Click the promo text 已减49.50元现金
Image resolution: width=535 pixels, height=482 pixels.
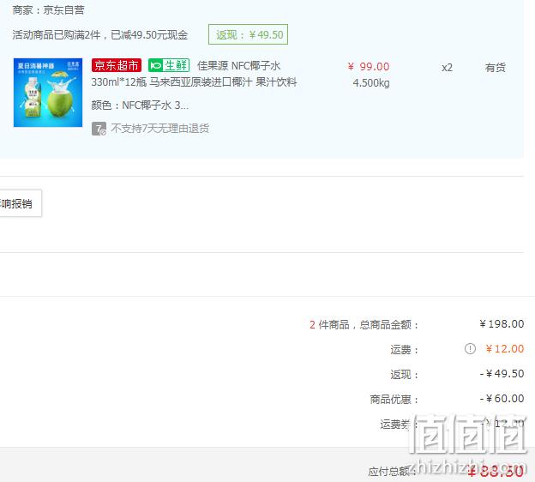point(149,35)
